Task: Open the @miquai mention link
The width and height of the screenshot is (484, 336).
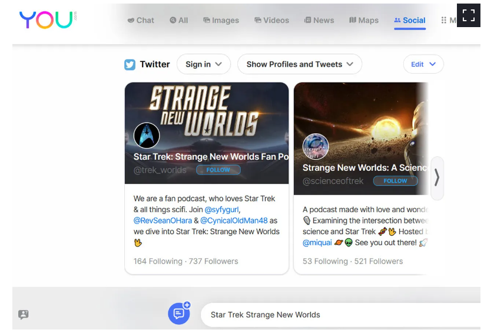Action: [317, 243]
